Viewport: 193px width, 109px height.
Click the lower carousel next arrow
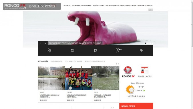(x=113, y=108)
